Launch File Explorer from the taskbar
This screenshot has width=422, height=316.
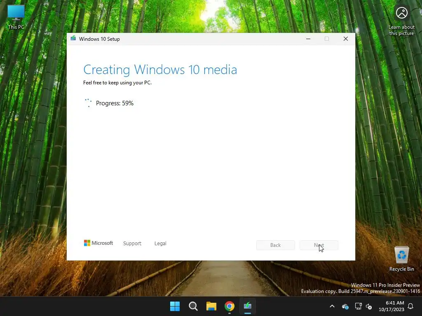211,306
